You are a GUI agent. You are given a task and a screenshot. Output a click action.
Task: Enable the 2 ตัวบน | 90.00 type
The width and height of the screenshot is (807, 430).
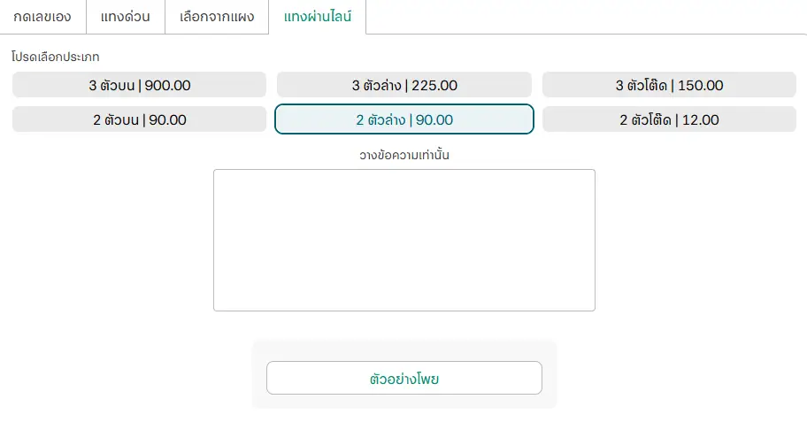(x=139, y=119)
